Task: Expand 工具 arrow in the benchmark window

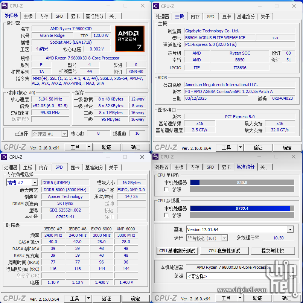Action: point(240,298)
